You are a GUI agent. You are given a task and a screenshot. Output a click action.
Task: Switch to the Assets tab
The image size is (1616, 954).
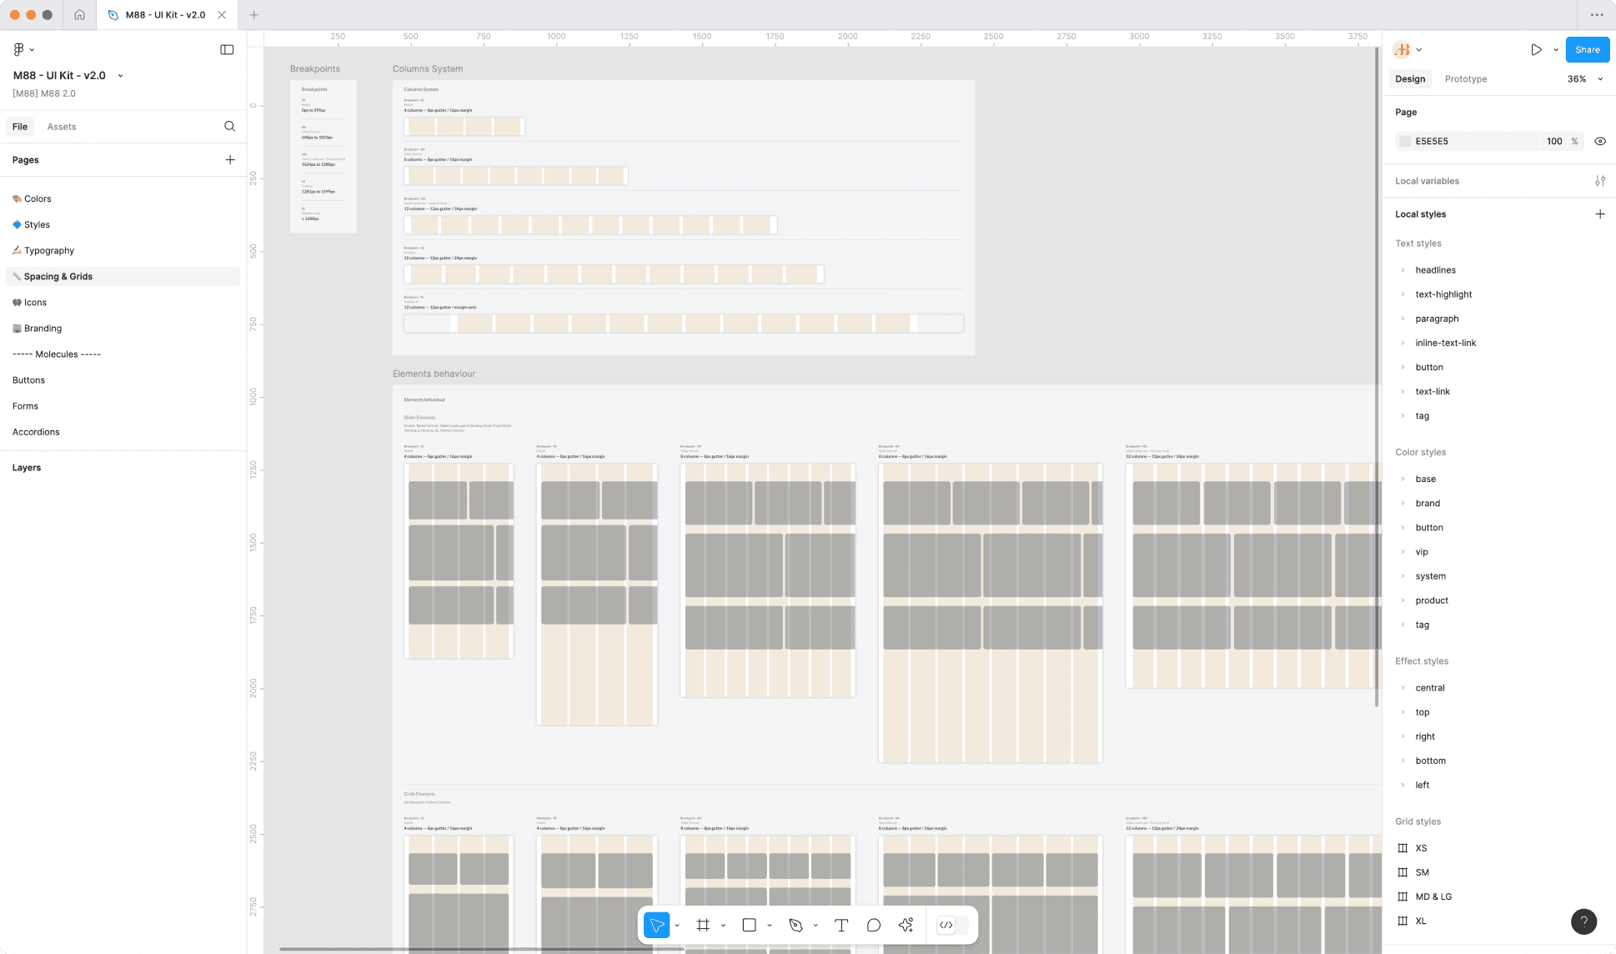pos(61,126)
